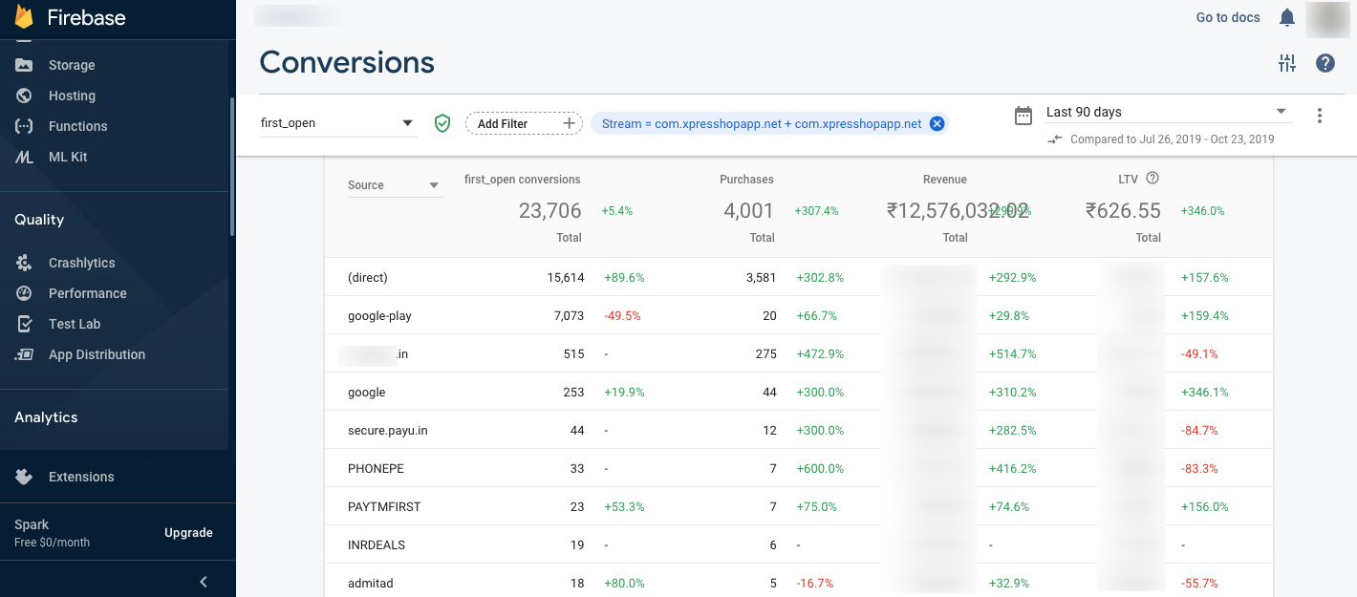Click the user account avatar
Screen dimensions: 1357x597
pos(1327,18)
